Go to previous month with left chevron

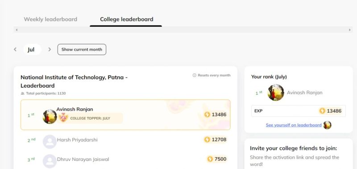coord(15,49)
